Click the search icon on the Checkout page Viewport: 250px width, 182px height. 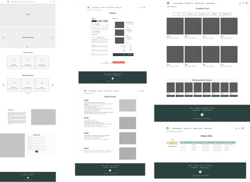tap(140, 7)
